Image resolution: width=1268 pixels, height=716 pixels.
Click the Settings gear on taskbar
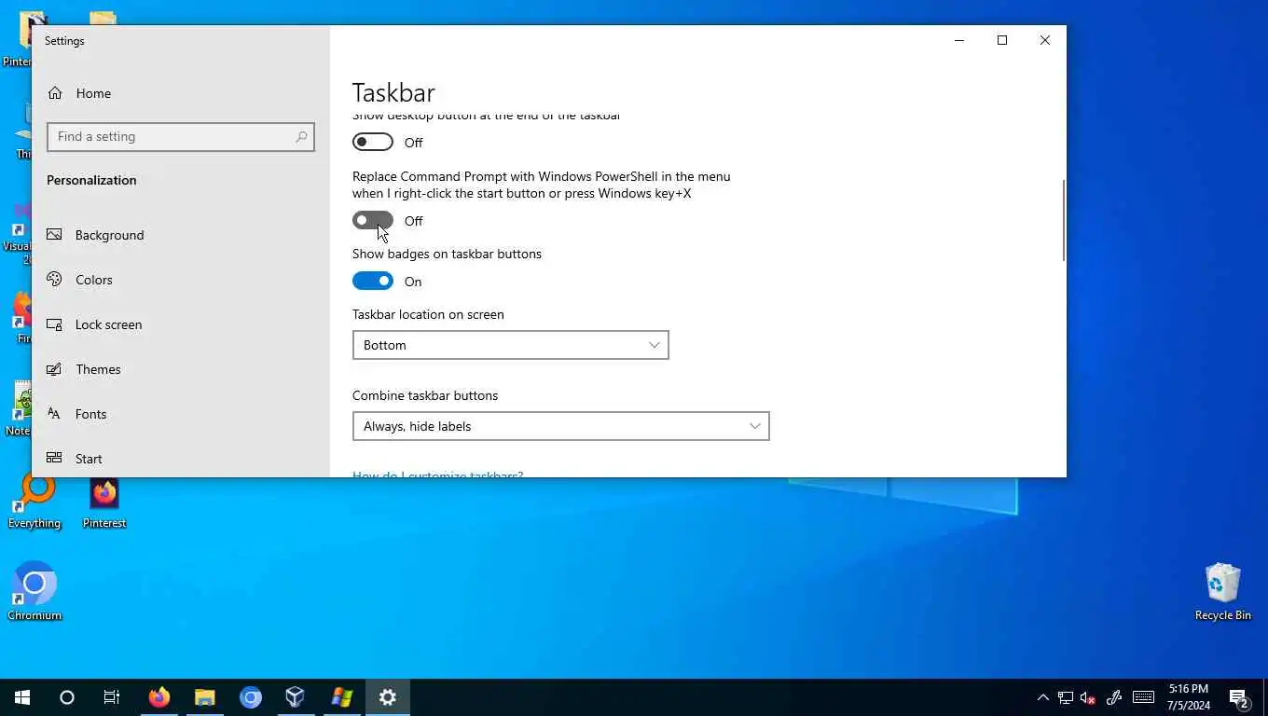coord(388,697)
